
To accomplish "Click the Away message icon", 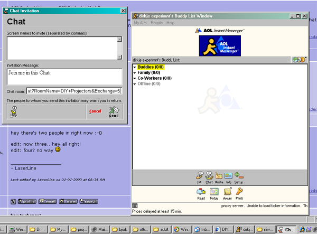I will tap(227, 194).
